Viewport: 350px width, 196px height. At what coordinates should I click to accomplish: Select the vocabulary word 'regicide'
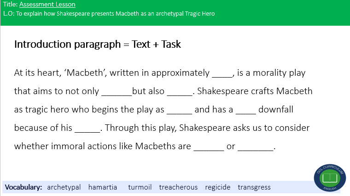coord(218,187)
